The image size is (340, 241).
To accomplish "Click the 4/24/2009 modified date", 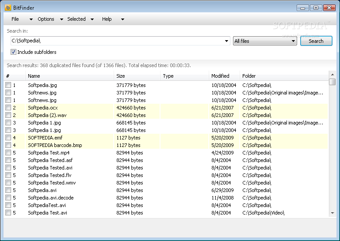I will [x=222, y=153].
